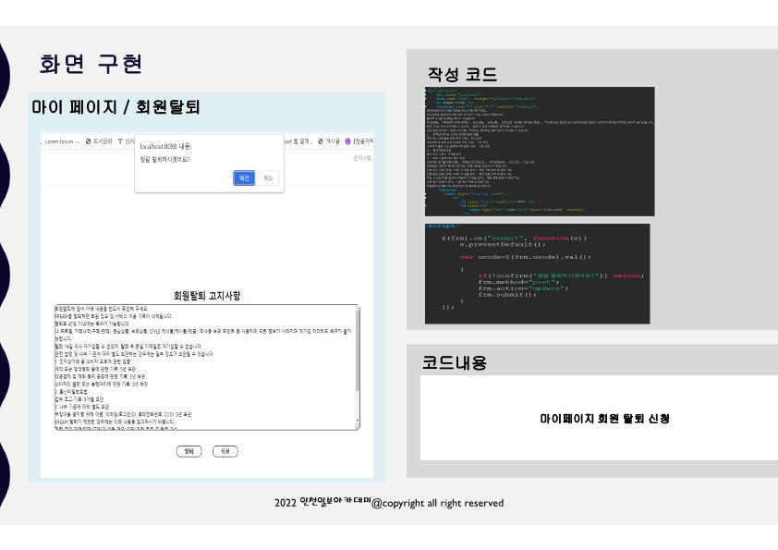
Task: Open the Lorem Ipsum bookmark
Action: 62,141
